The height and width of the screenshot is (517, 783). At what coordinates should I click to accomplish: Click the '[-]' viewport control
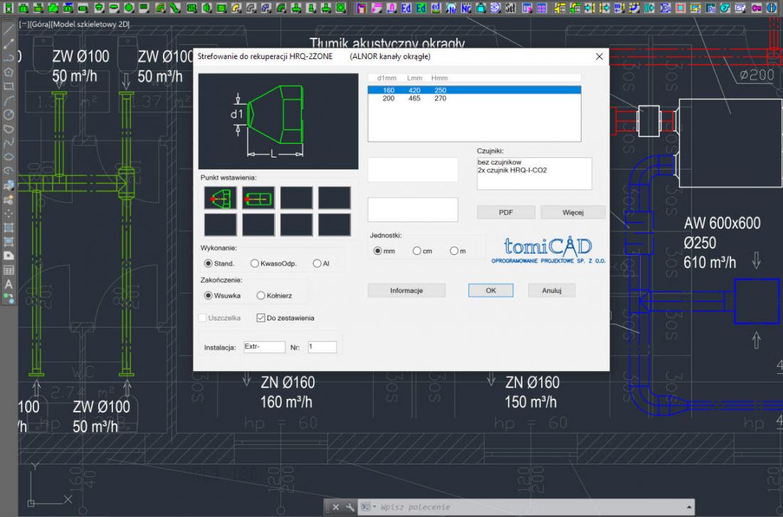[24, 24]
